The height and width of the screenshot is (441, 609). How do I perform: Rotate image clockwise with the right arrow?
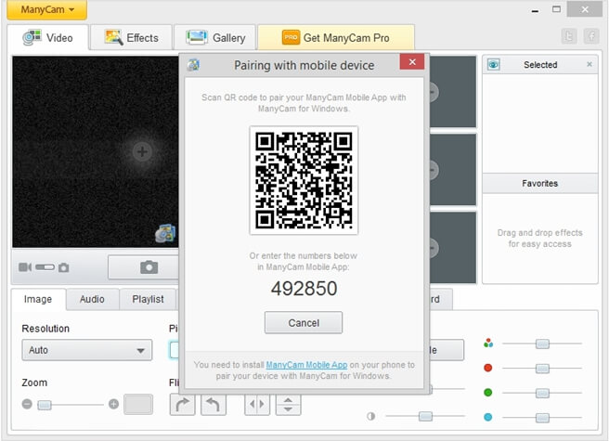(x=182, y=405)
